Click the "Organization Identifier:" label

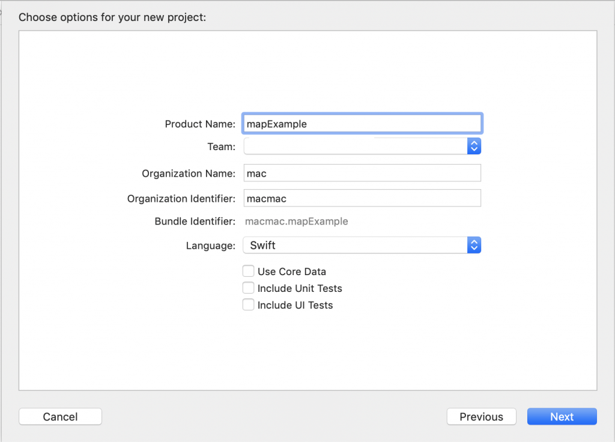pos(181,199)
